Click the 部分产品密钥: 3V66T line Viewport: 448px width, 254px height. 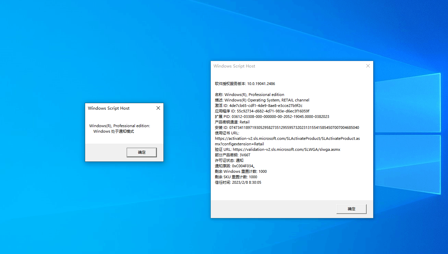tap(233, 155)
